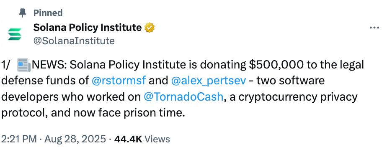Click the 1/ thread number
The width and height of the screenshot is (387, 152).
click(x=6, y=65)
